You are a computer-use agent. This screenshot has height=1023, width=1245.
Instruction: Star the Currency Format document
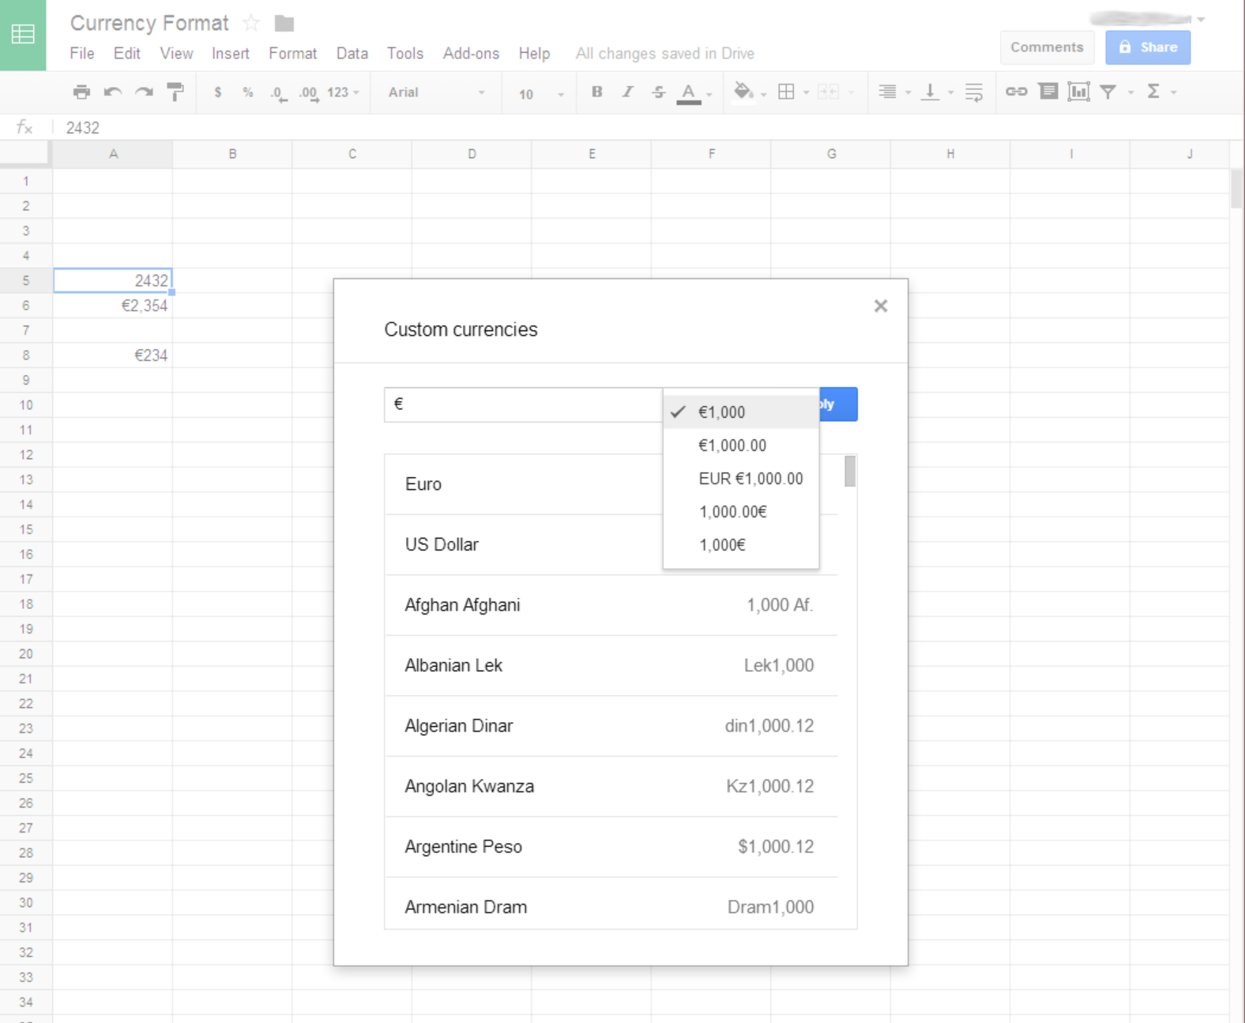251,23
